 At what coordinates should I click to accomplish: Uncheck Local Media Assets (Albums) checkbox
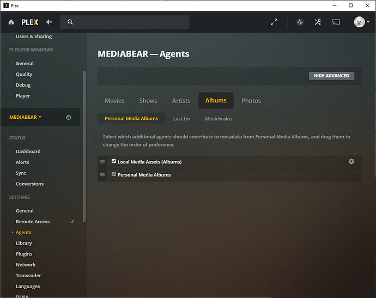coord(114,161)
